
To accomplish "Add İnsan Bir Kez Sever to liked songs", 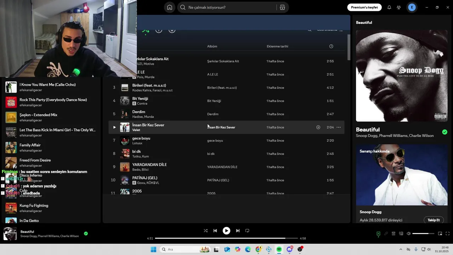I will [x=318, y=127].
